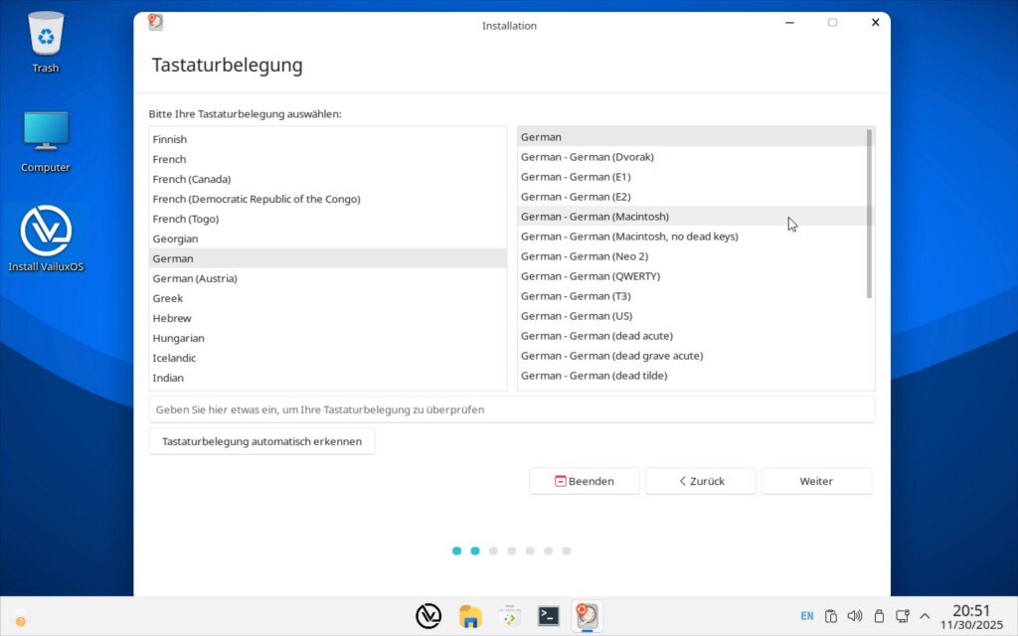Select the Computer desktop icon
Viewport: 1018px width, 636px height.
46,141
